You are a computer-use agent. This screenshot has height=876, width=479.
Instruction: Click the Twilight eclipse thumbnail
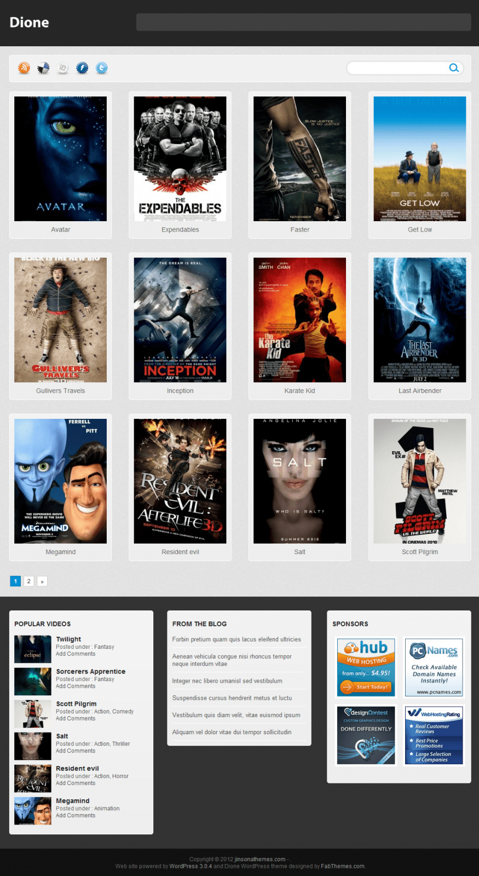tap(33, 649)
